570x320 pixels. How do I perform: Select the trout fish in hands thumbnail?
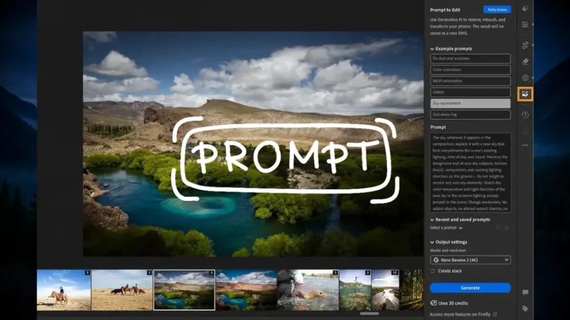[308, 290]
